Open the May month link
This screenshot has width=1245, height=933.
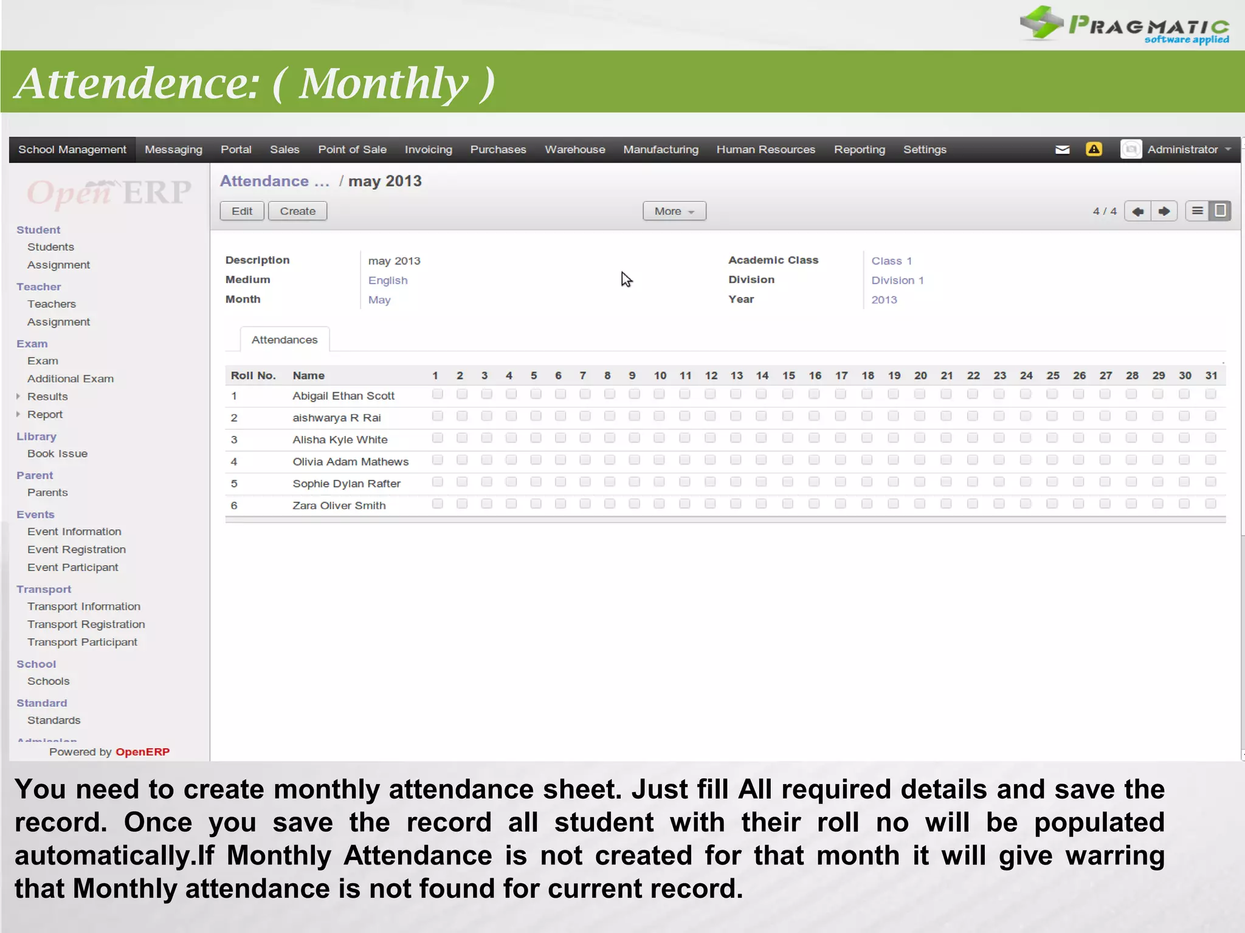coord(379,300)
